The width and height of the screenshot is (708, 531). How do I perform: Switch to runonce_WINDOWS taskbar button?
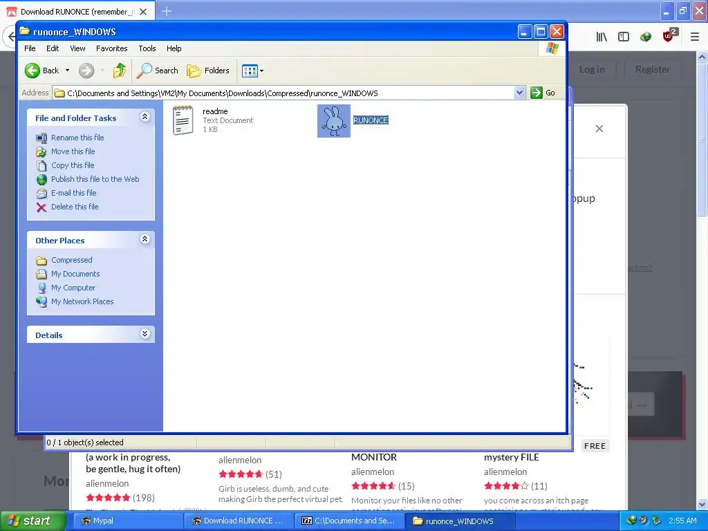460,521
